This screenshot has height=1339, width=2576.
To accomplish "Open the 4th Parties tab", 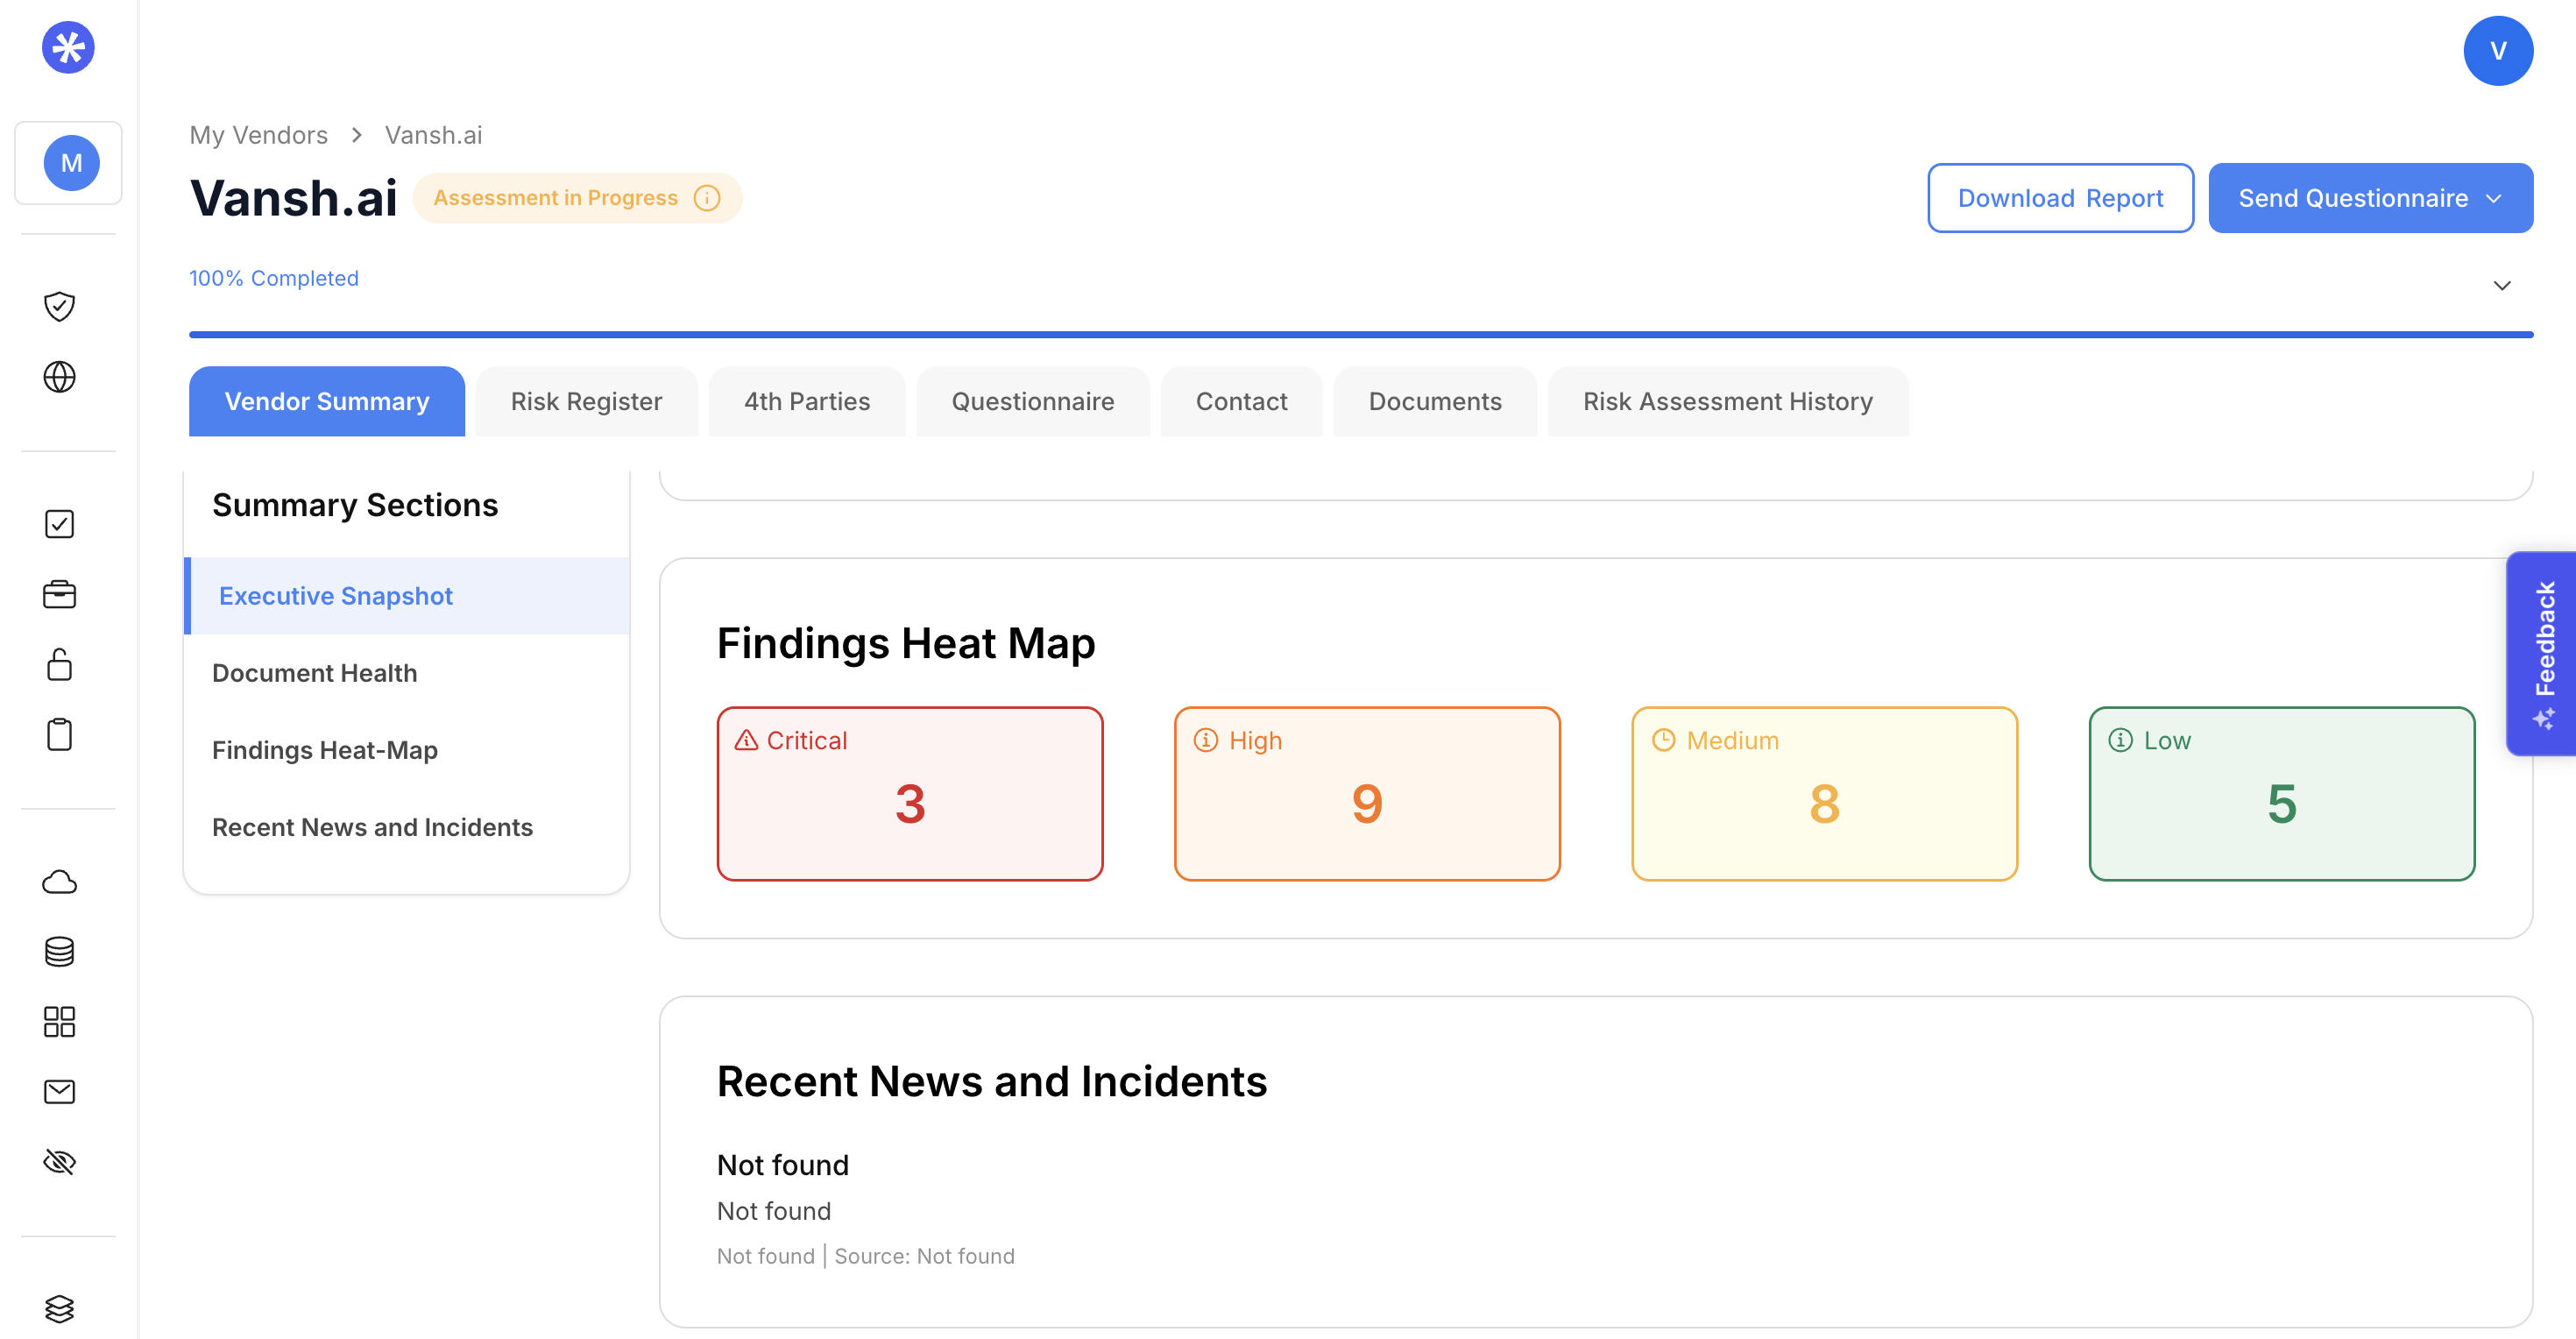I will pos(806,401).
